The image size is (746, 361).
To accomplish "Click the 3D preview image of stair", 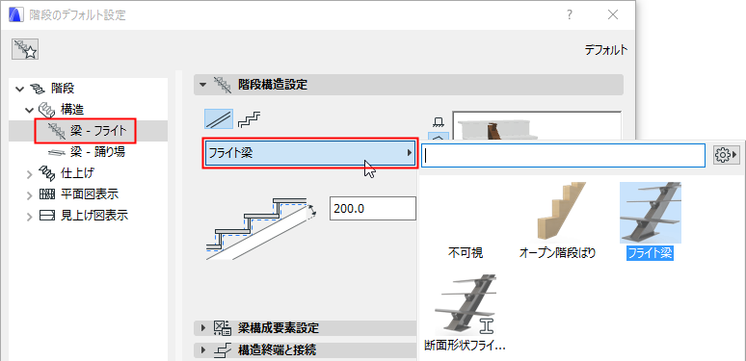I will point(537,126).
